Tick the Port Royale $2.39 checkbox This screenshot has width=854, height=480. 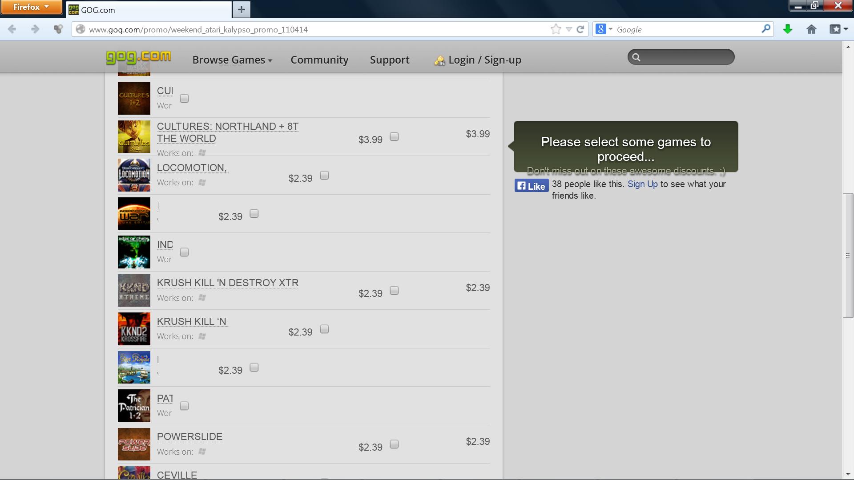(254, 367)
